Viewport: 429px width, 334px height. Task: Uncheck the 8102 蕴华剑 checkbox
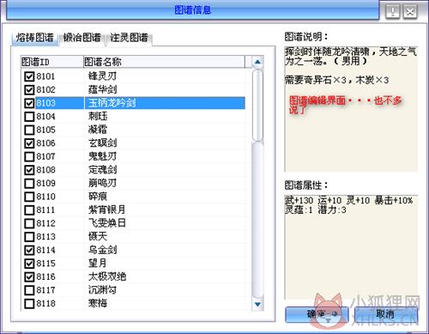(x=29, y=90)
